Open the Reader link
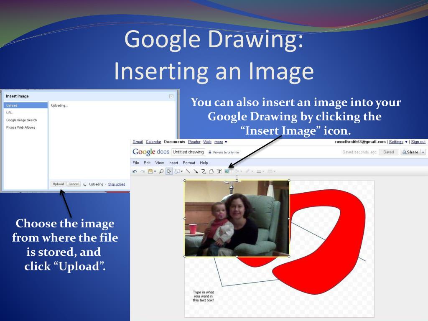Image resolution: width=428 pixels, height=321 pixels. pos(194,142)
